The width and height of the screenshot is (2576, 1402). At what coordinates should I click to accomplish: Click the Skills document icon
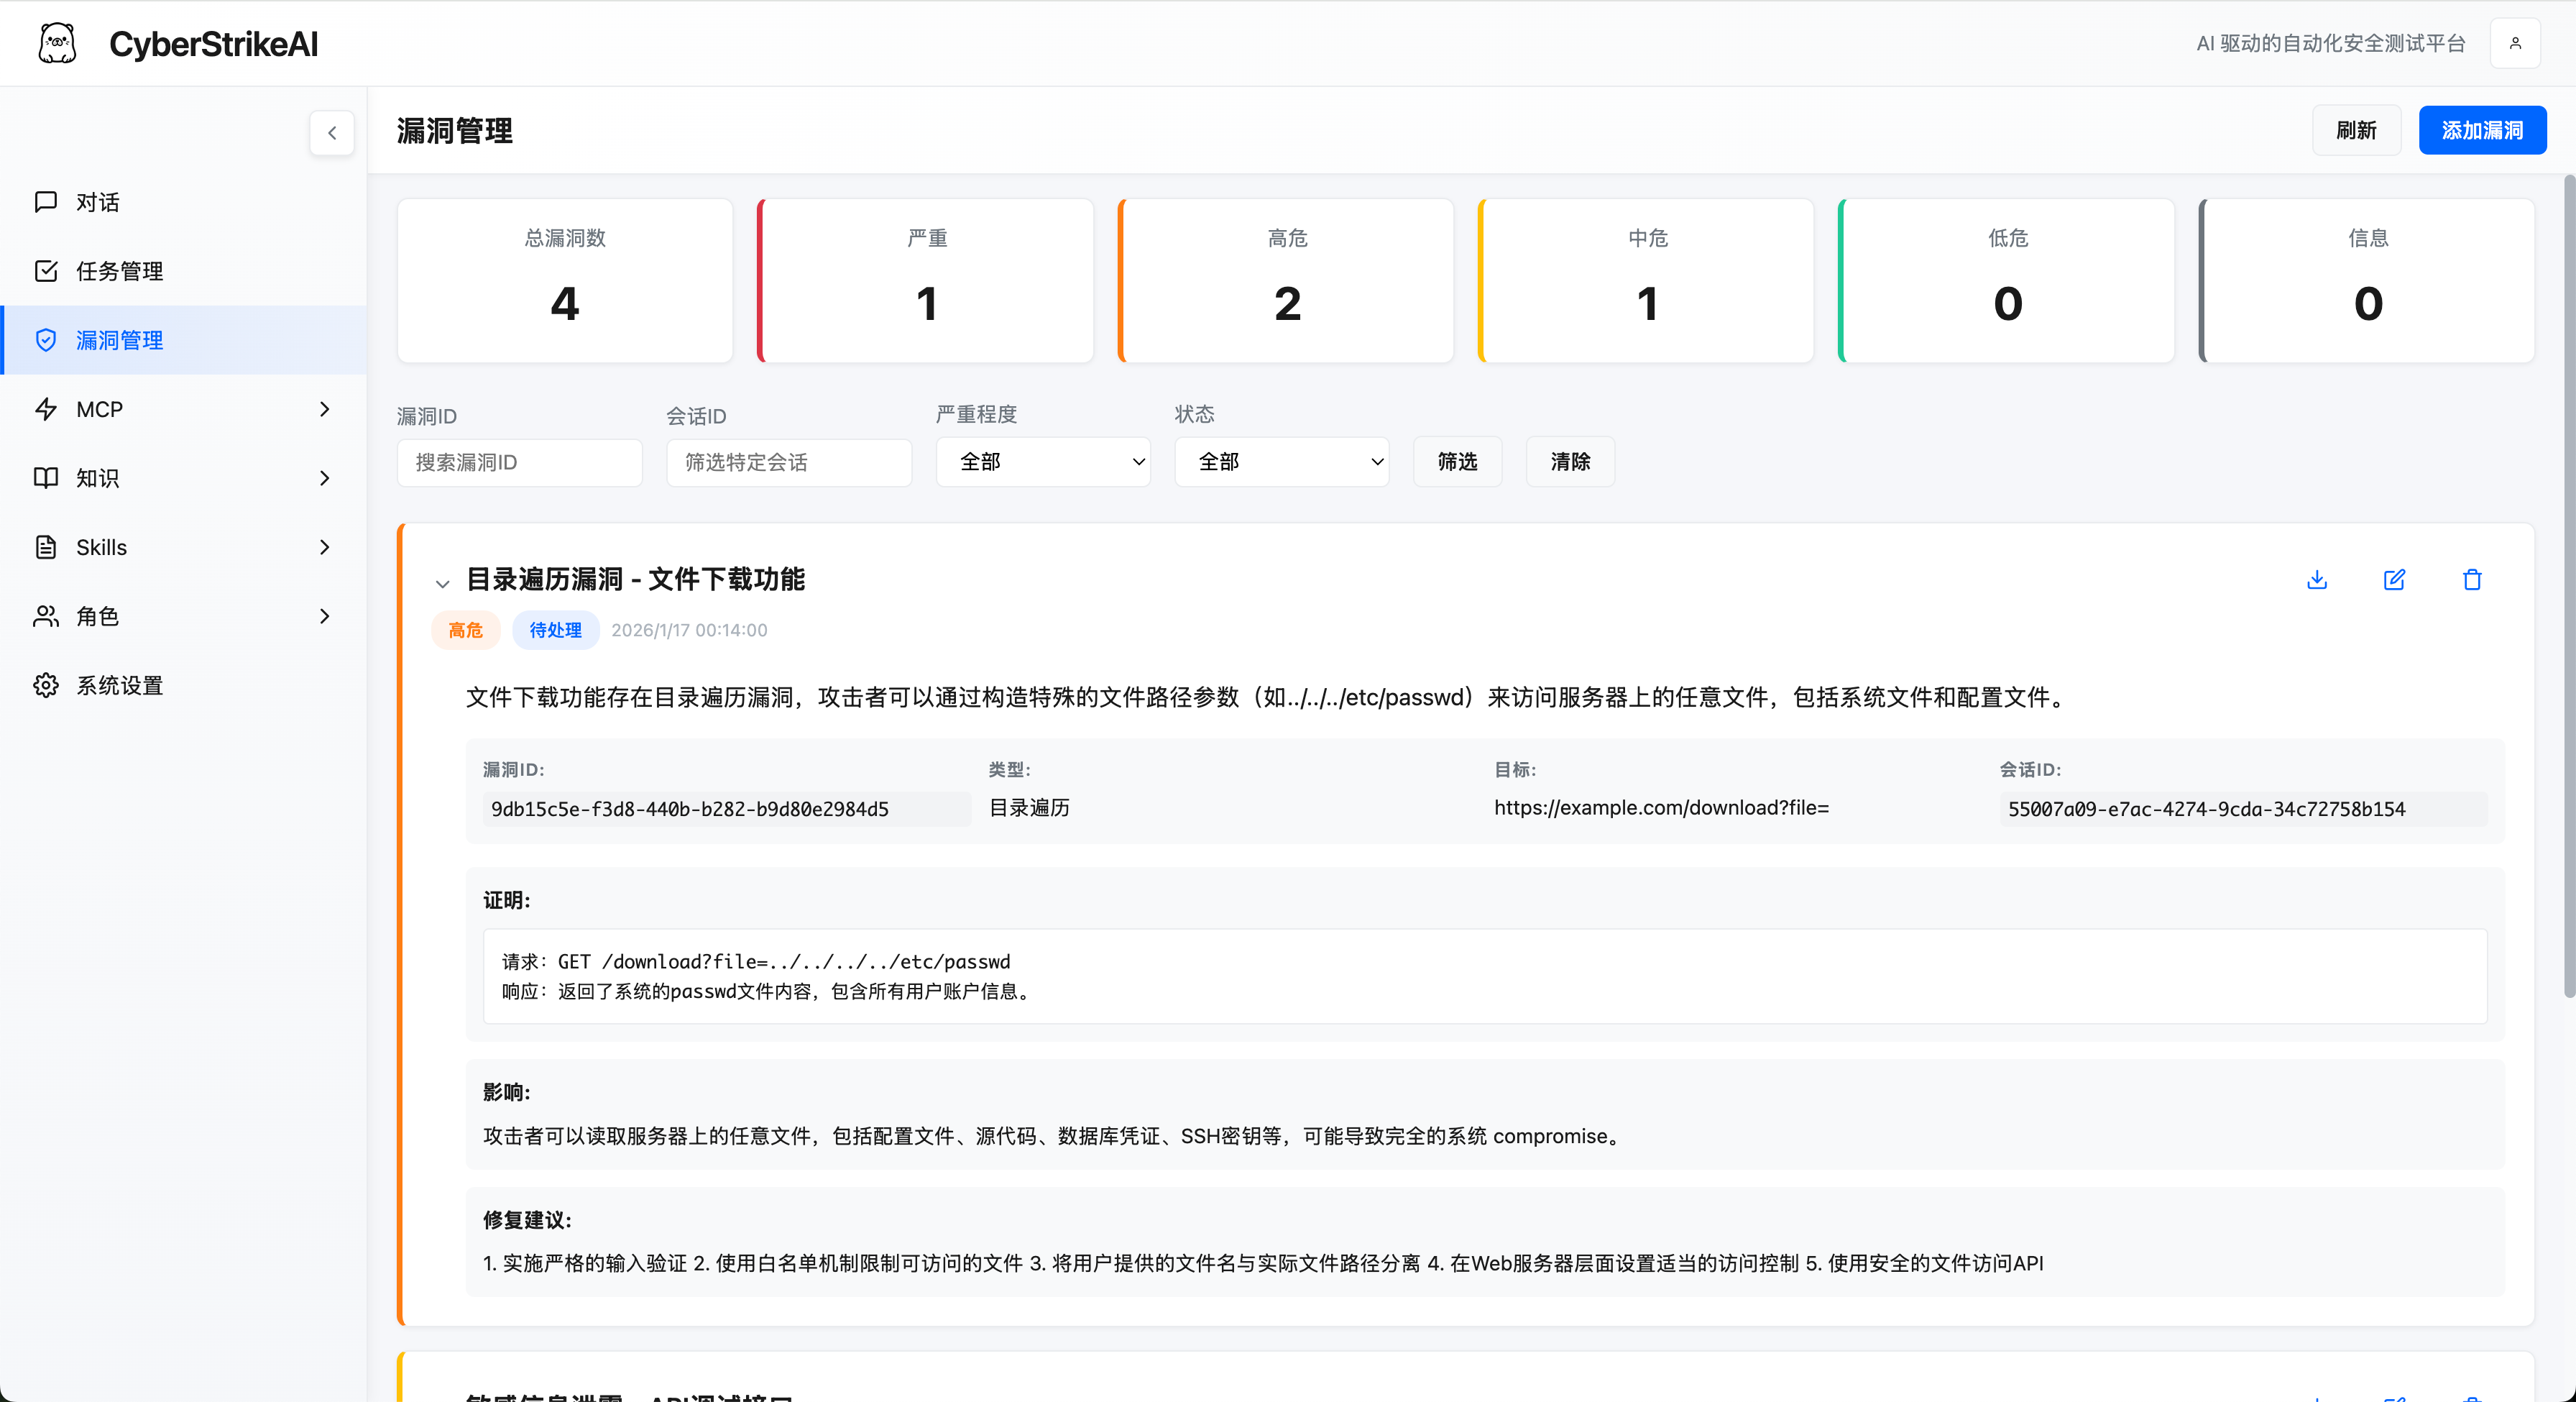tap(46, 547)
